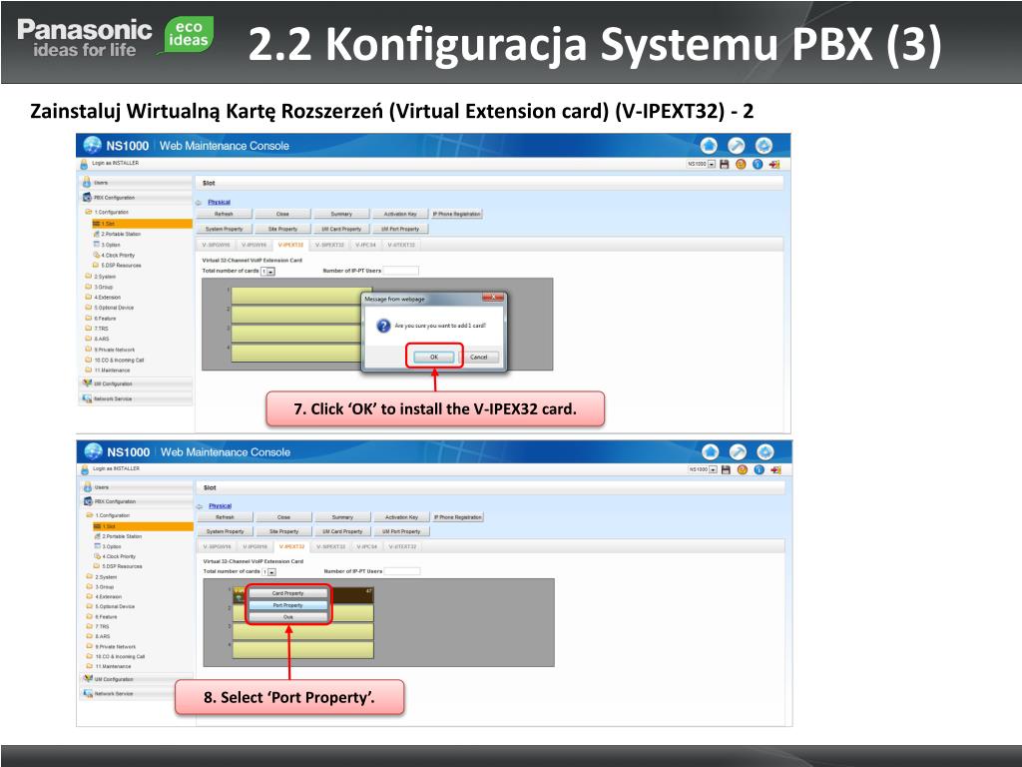The height and width of the screenshot is (767, 1022).
Task: Click UM Card Property in the Port Property console
Action: (x=343, y=531)
